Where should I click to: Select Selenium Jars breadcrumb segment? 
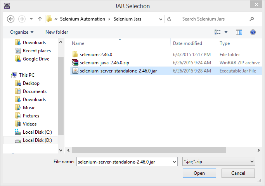point(127,19)
